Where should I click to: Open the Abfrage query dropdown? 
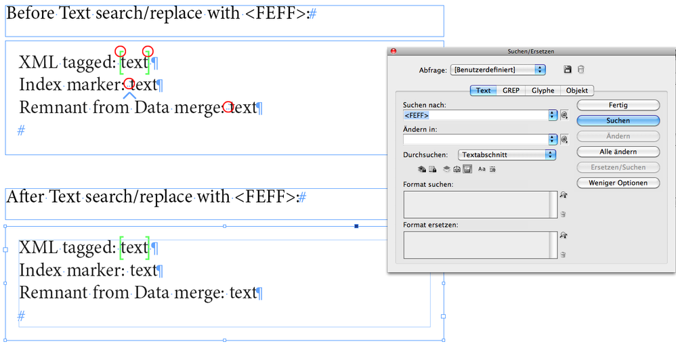pos(498,70)
